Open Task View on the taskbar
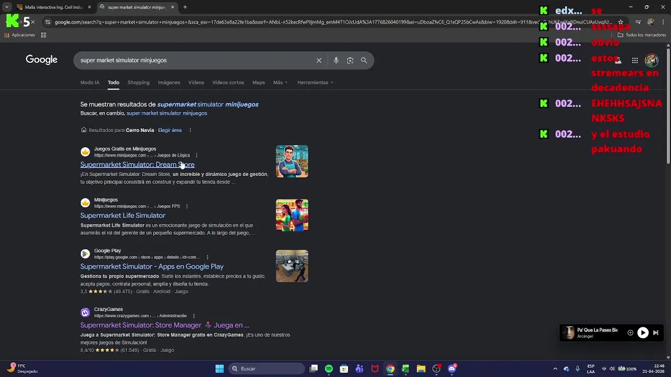Image resolution: width=671 pixels, height=377 pixels. pos(313,369)
